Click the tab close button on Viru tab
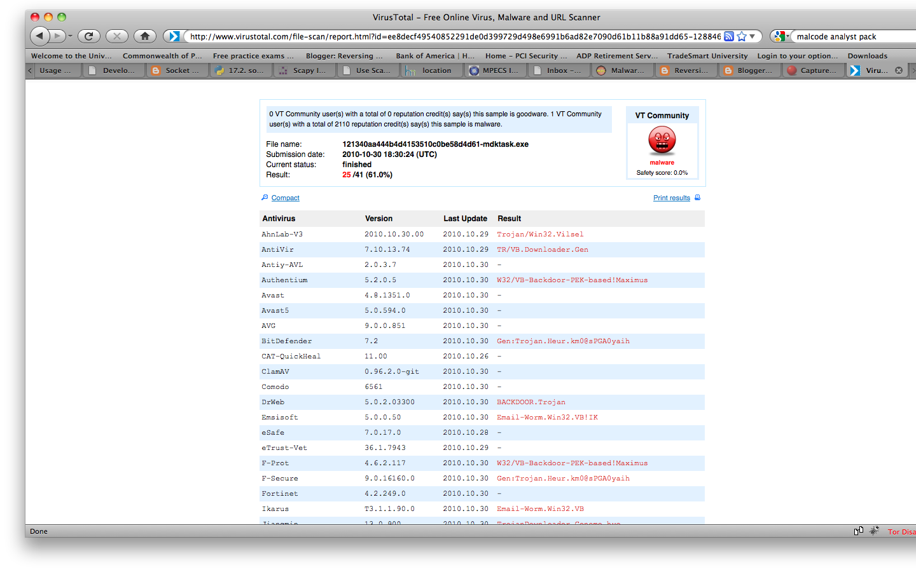This screenshot has height=572, width=916. 899,71
